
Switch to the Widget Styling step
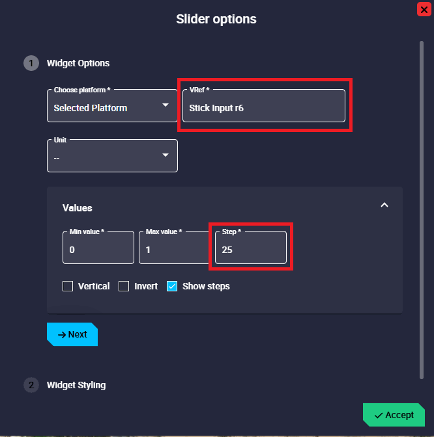[x=76, y=385]
